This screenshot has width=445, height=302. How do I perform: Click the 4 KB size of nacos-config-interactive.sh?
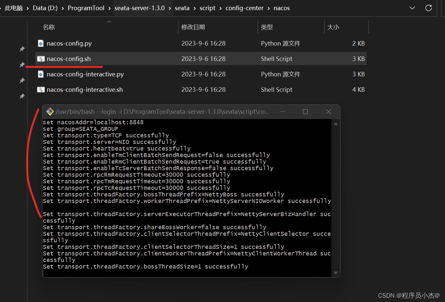359,90
